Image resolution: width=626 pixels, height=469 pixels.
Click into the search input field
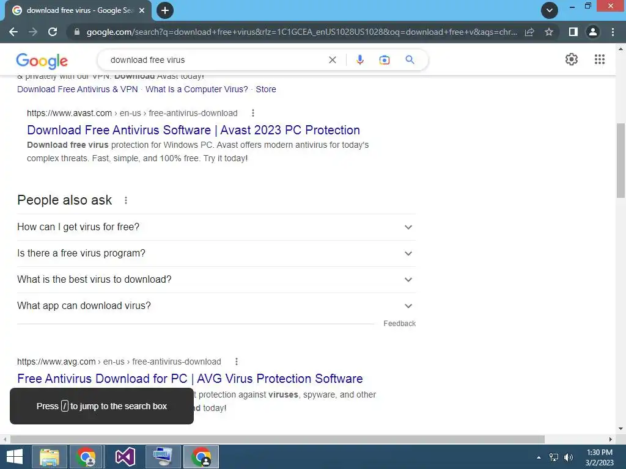(x=216, y=60)
